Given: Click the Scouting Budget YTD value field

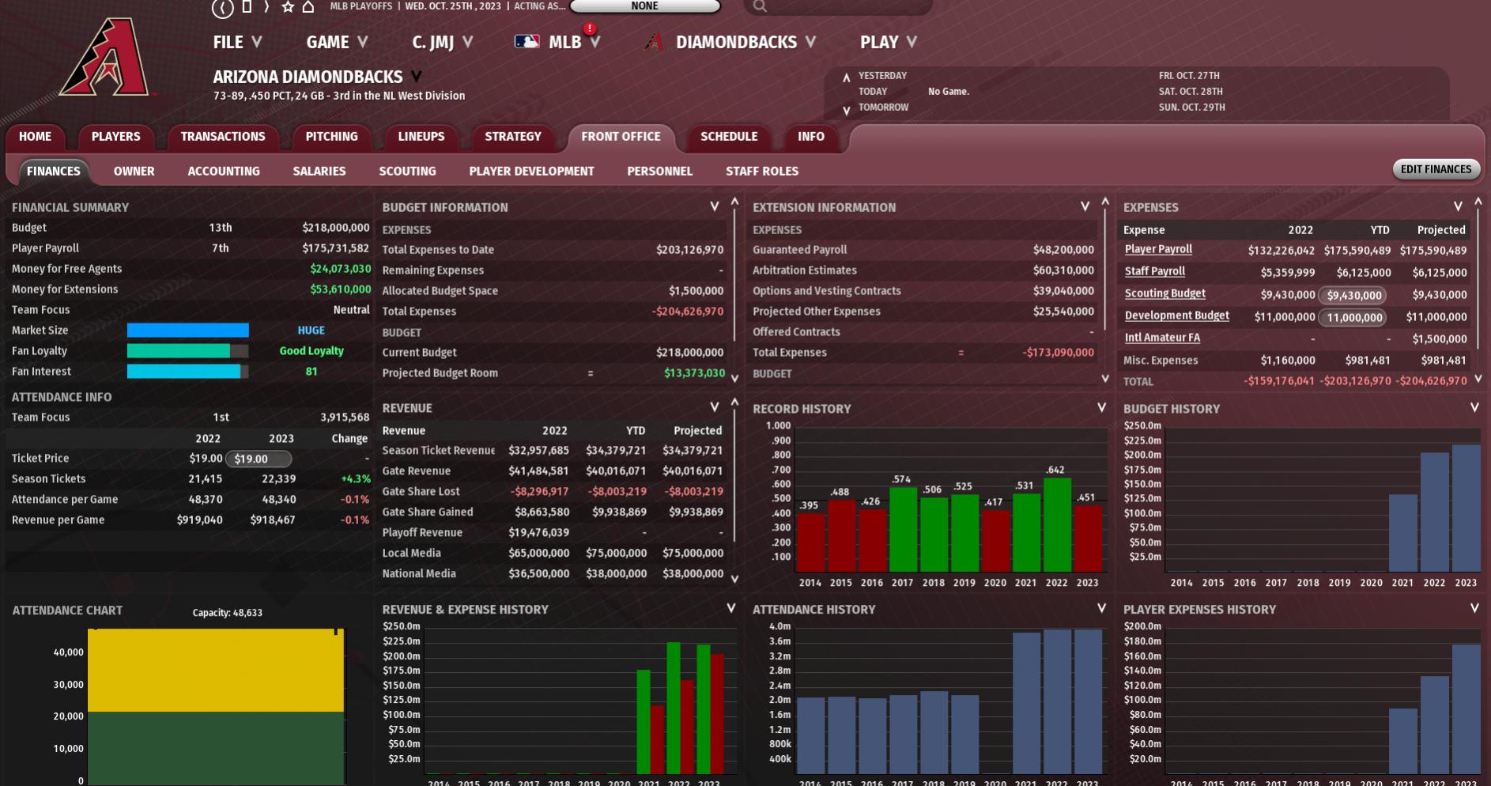Looking at the screenshot, I should (1354, 295).
